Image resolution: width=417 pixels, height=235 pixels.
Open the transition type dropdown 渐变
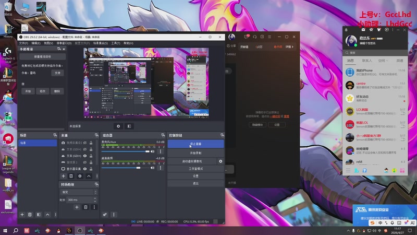click(x=79, y=192)
